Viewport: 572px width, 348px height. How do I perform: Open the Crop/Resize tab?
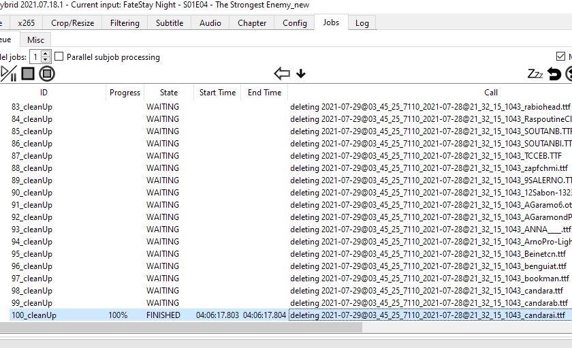click(x=74, y=22)
